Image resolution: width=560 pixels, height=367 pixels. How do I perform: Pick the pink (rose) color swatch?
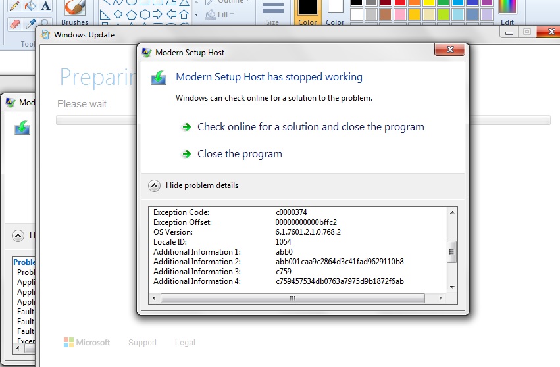400,14
